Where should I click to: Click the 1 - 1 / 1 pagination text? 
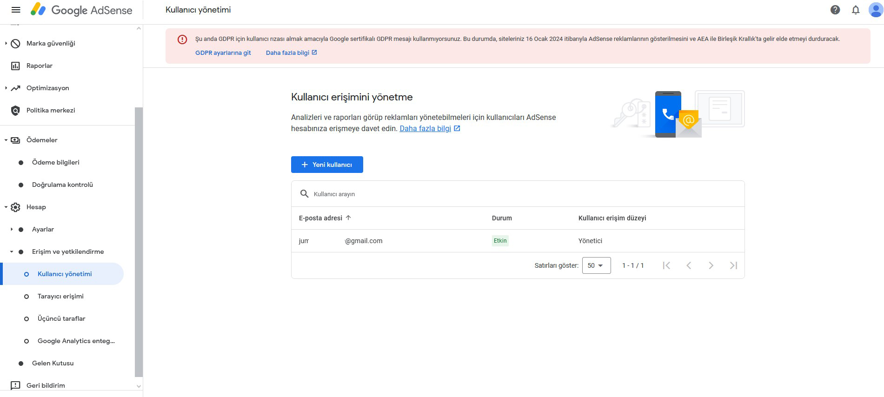(633, 265)
